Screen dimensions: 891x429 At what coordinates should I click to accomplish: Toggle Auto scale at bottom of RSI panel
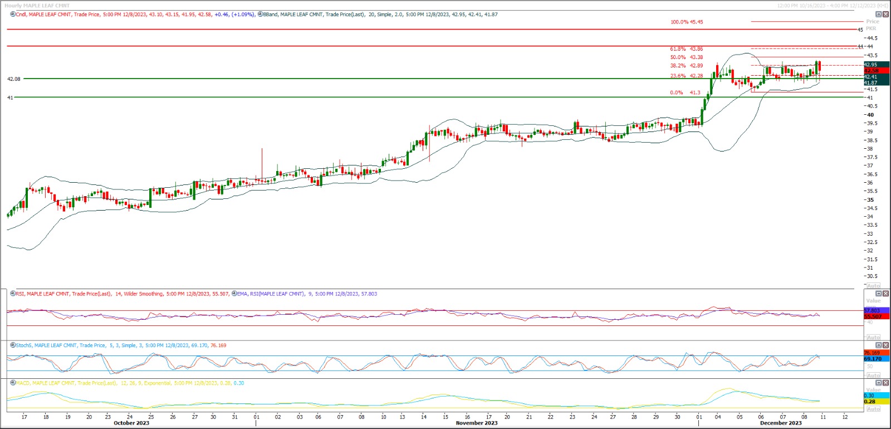[873, 338]
